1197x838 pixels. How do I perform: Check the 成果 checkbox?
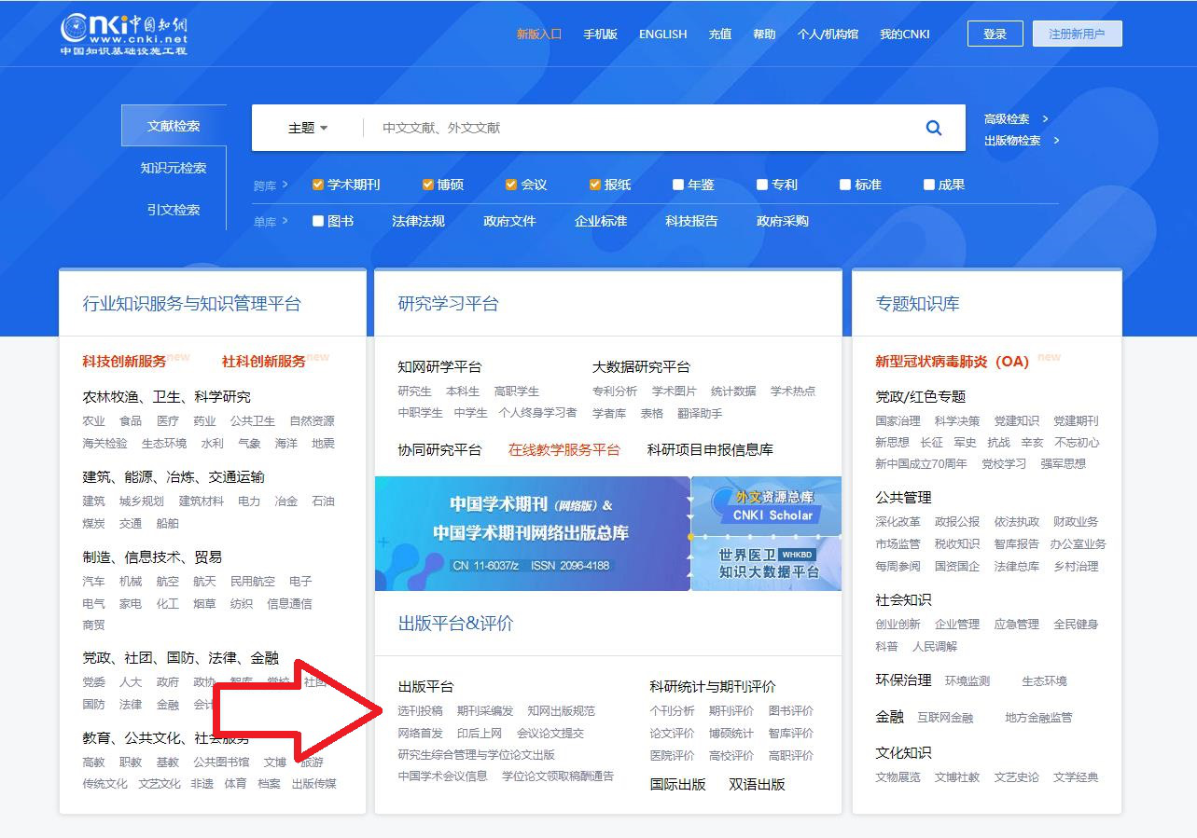click(x=929, y=185)
